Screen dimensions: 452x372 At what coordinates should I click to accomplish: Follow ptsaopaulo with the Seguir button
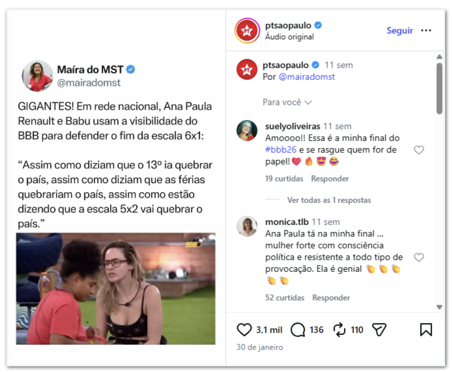coord(399,30)
